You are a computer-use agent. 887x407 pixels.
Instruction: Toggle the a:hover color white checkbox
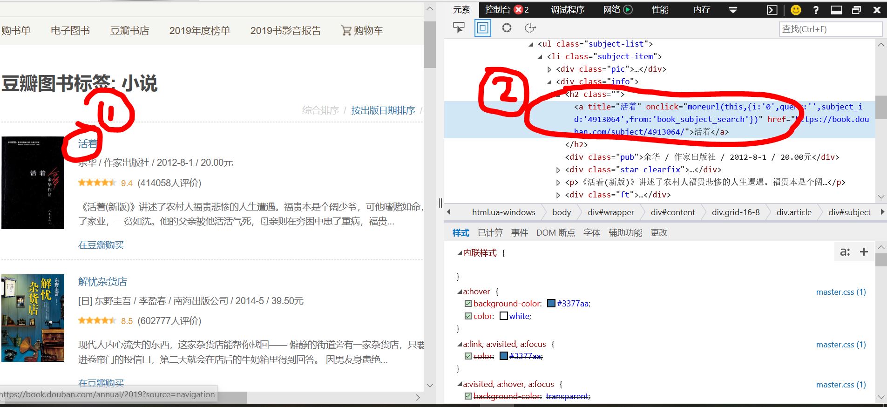coord(468,316)
